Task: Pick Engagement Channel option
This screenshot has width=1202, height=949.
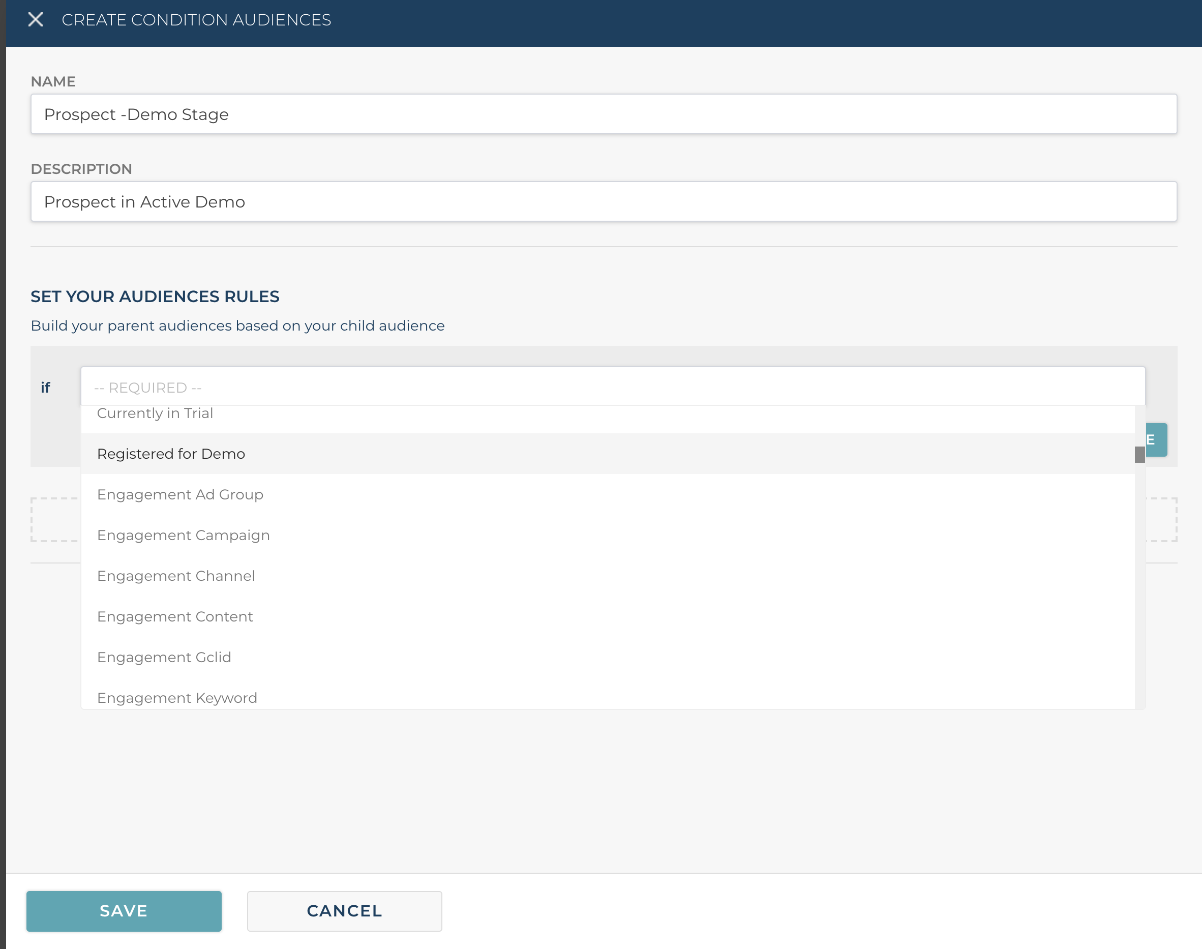Action: tap(176, 576)
